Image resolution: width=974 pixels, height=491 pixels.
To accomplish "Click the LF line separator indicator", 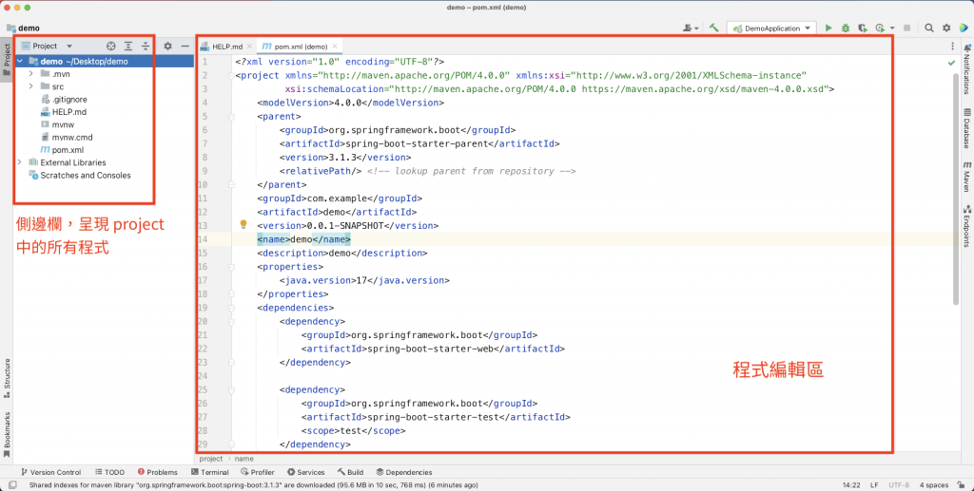I will (875, 485).
